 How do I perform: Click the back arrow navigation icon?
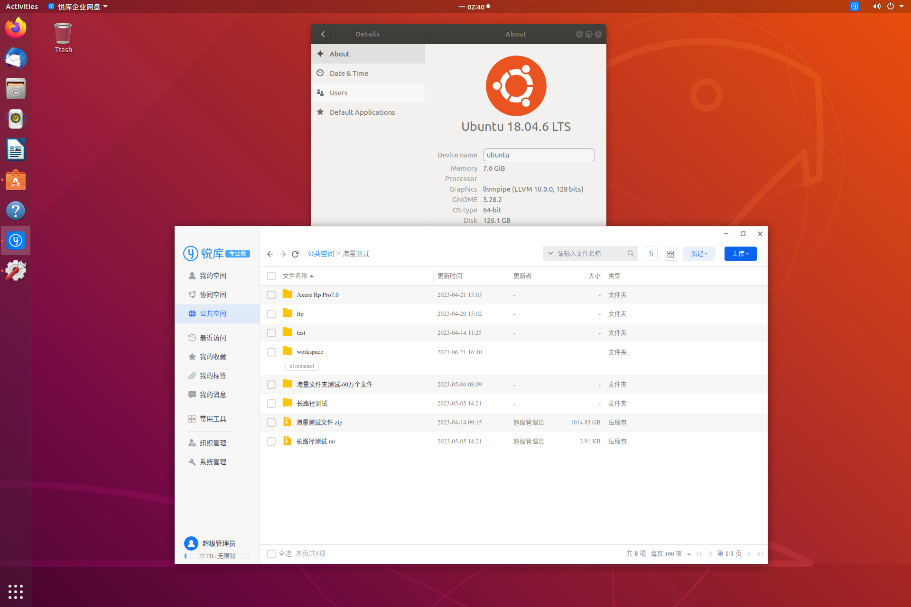(x=270, y=254)
